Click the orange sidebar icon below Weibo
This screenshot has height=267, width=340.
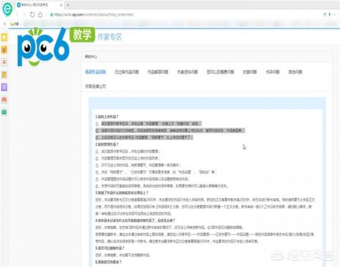tap(5, 62)
